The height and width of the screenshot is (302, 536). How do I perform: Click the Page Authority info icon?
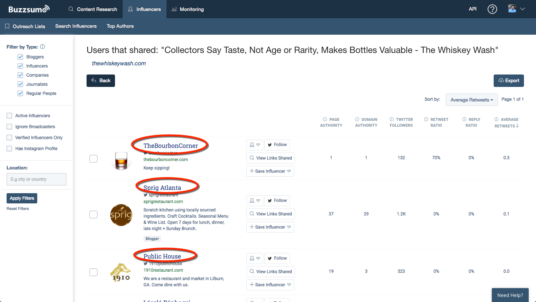[325, 119]
